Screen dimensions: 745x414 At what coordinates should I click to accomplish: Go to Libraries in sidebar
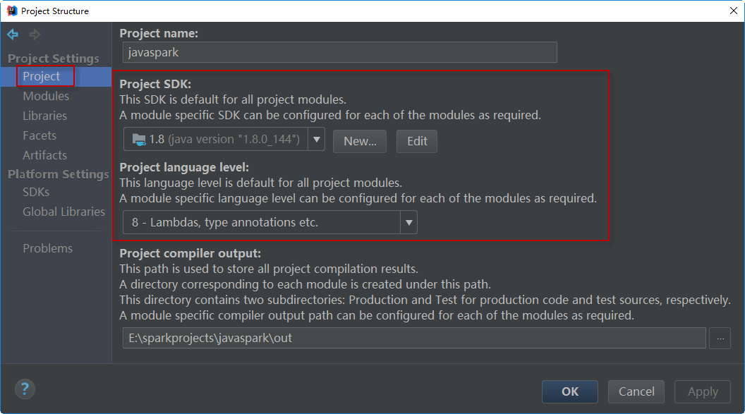pyautogui.click(x=44, y=116)
